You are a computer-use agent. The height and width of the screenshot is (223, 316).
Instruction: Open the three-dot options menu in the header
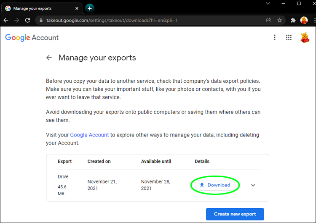point(275,37)
